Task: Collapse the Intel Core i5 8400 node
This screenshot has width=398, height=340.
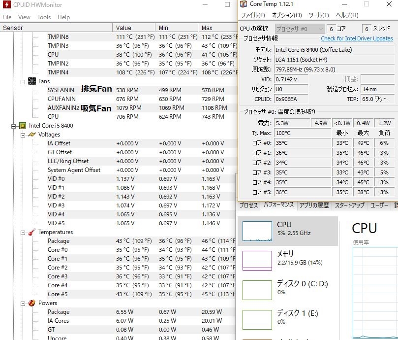Action: [x=13, y=126]
